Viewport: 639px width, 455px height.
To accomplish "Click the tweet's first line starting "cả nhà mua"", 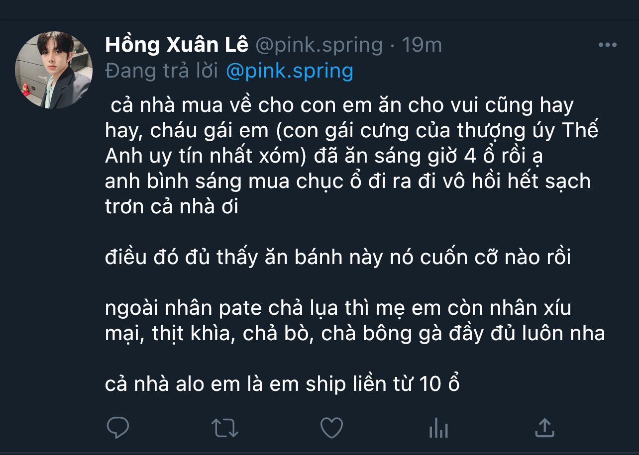I will pos(341,105).
